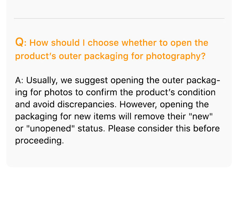Click the word "status" in the answer
Viewport: 238px width, 199px height.
[91, 129]
